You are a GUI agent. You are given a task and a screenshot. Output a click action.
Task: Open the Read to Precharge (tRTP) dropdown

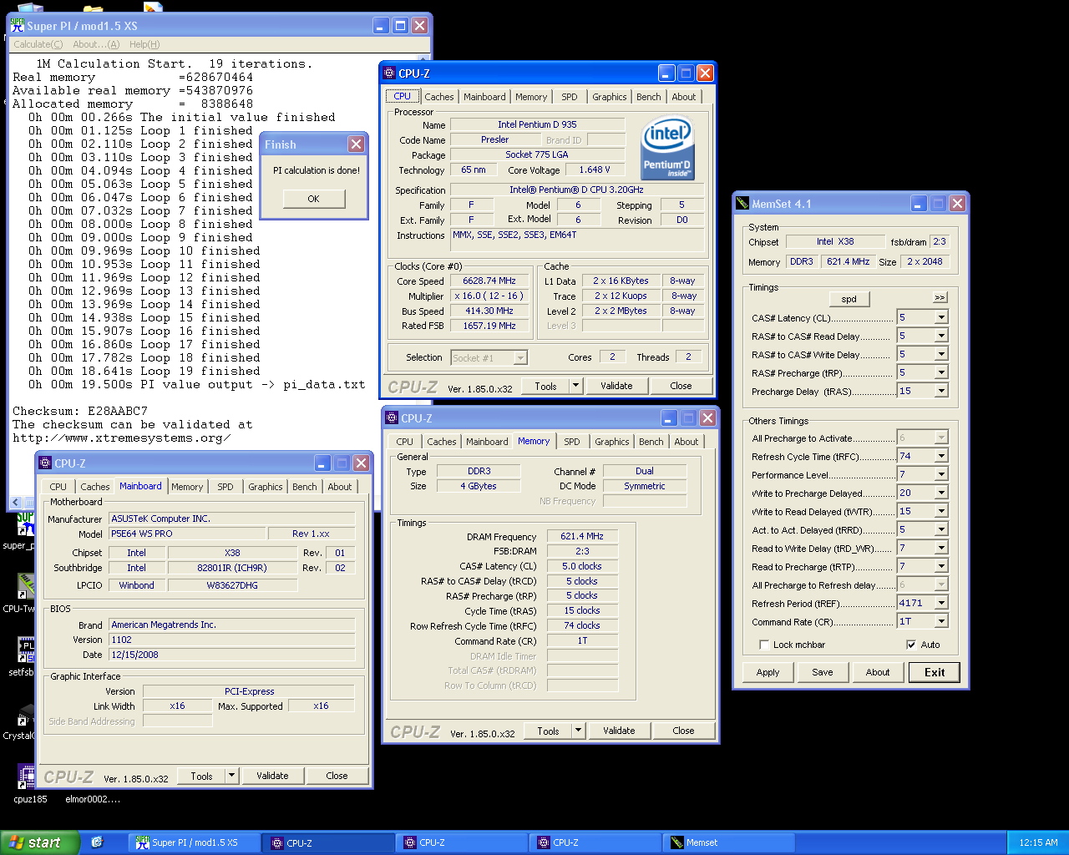point(941,566)
